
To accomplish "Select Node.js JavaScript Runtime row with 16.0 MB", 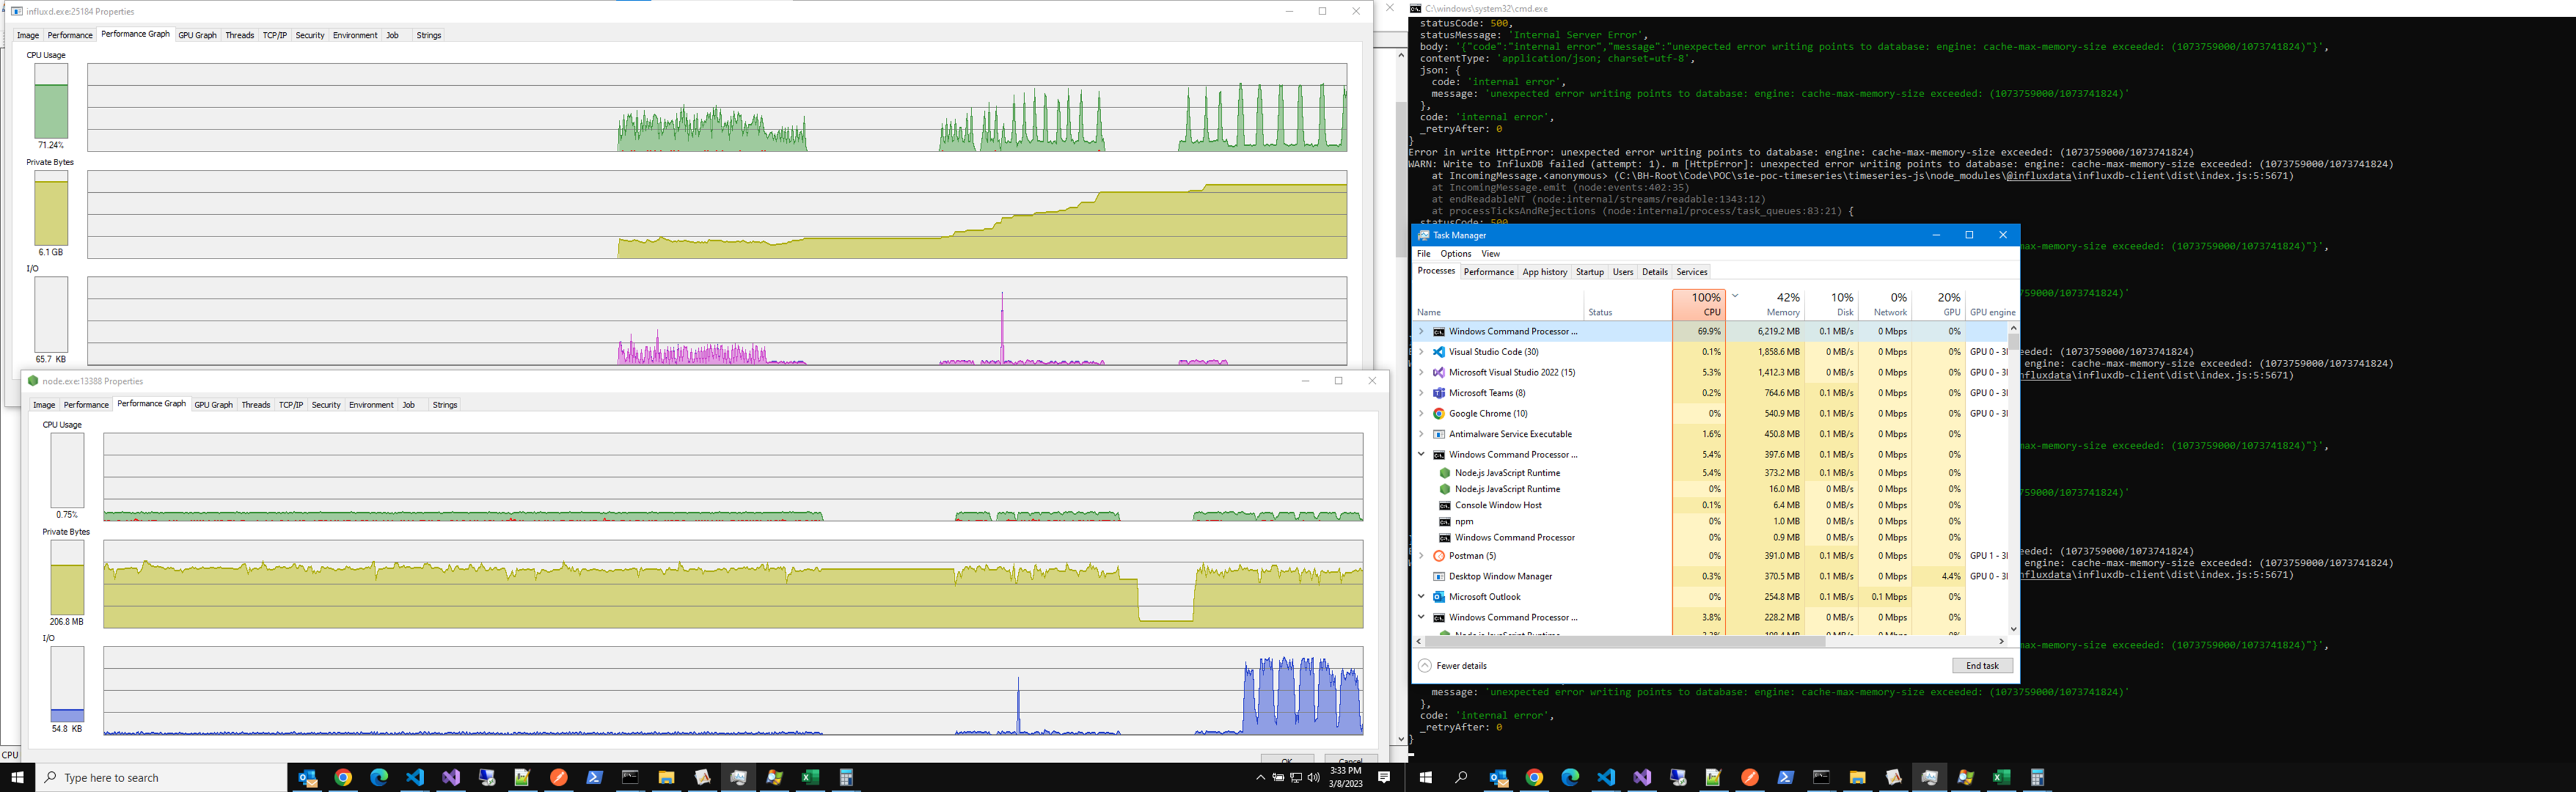I will click(1710, 489).
